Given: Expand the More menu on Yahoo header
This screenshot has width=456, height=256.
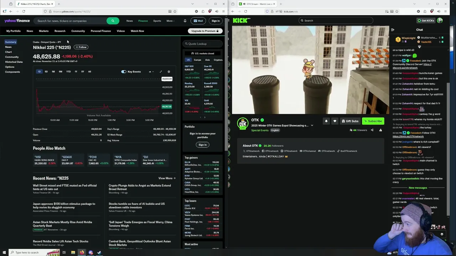Looking at the screenshot, I should click(170, 21).
